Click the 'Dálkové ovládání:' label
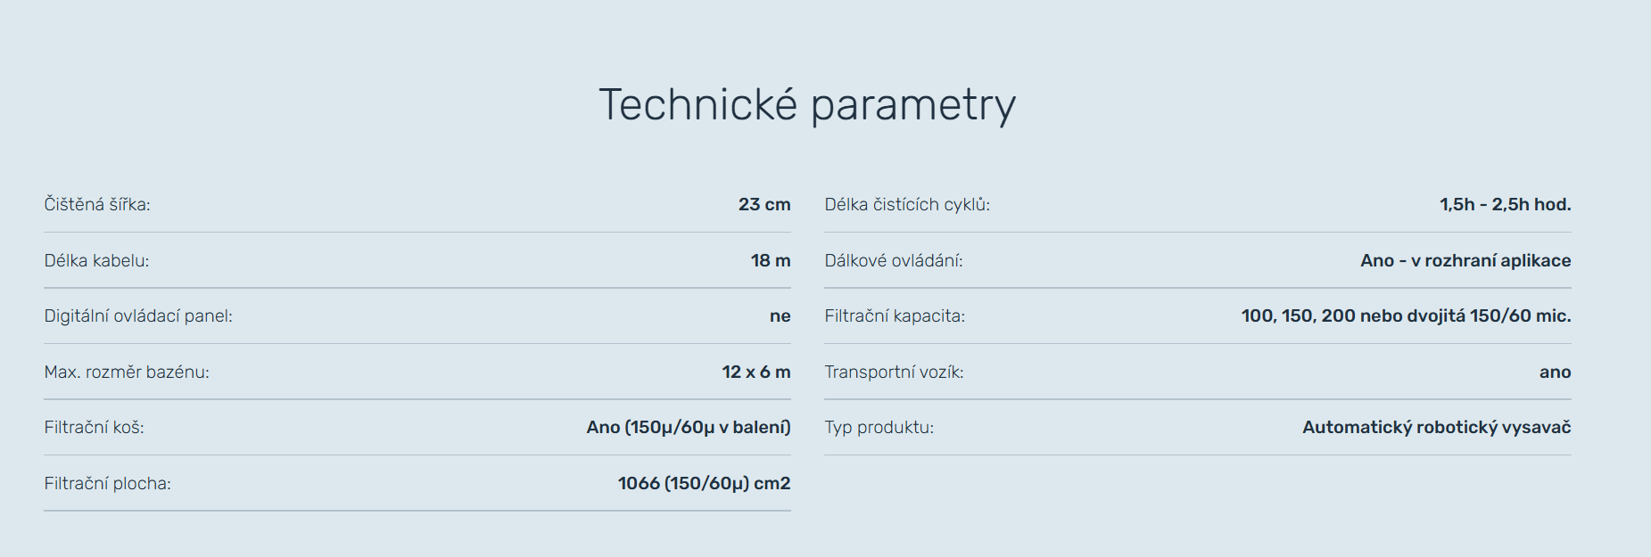 tap(893, 261)
